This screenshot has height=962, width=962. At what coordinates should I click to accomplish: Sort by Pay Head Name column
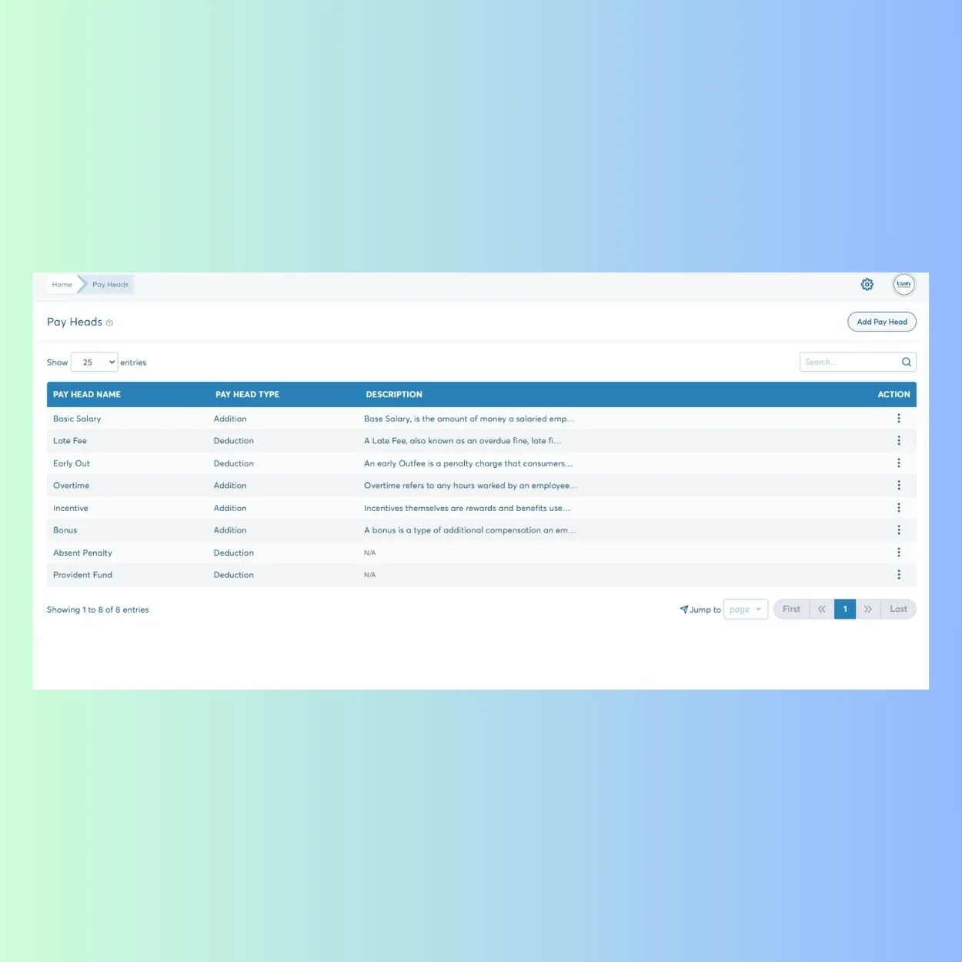(x=87, y=395)
